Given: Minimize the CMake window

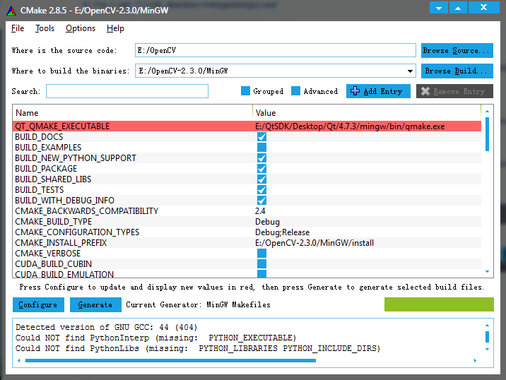Looking at the screenshot, I should 439,8.
